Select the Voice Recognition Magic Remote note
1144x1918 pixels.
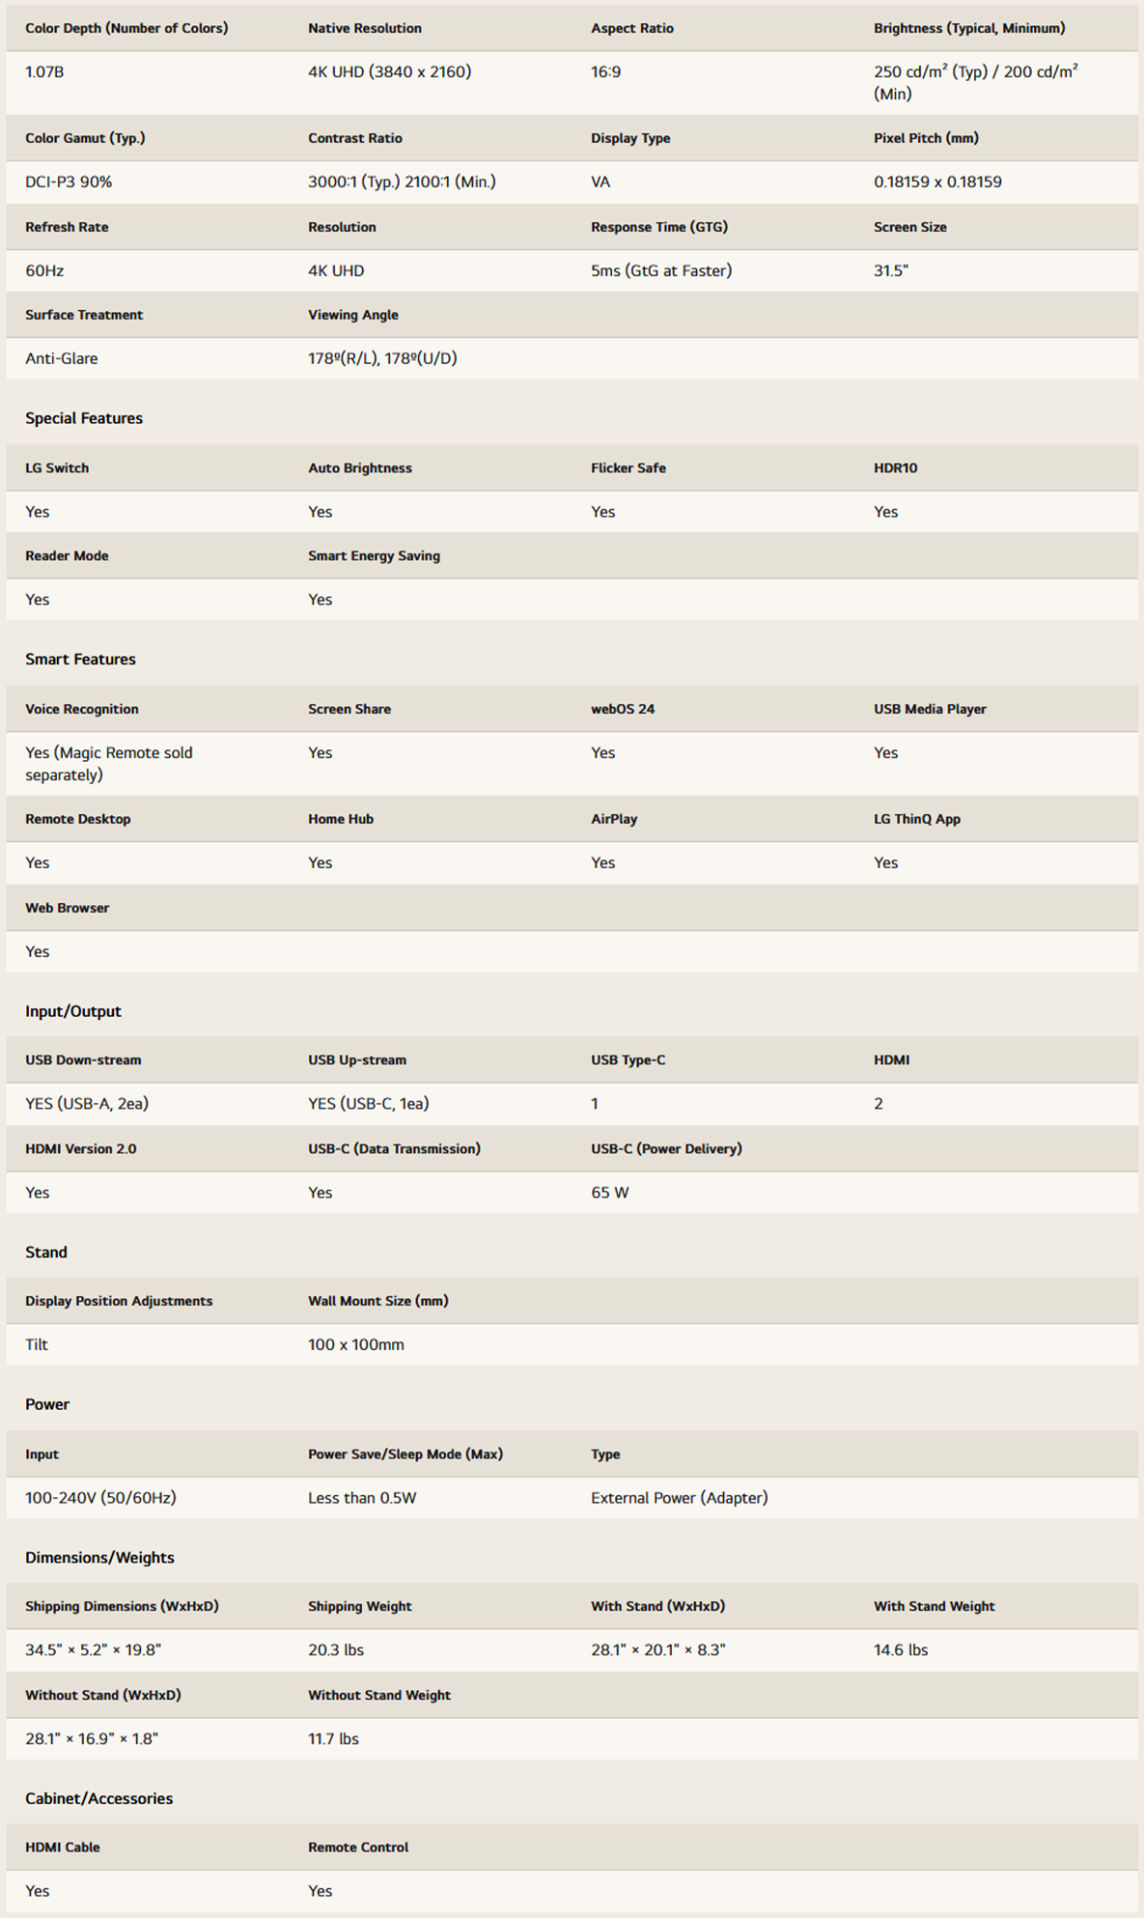point(109,764)
